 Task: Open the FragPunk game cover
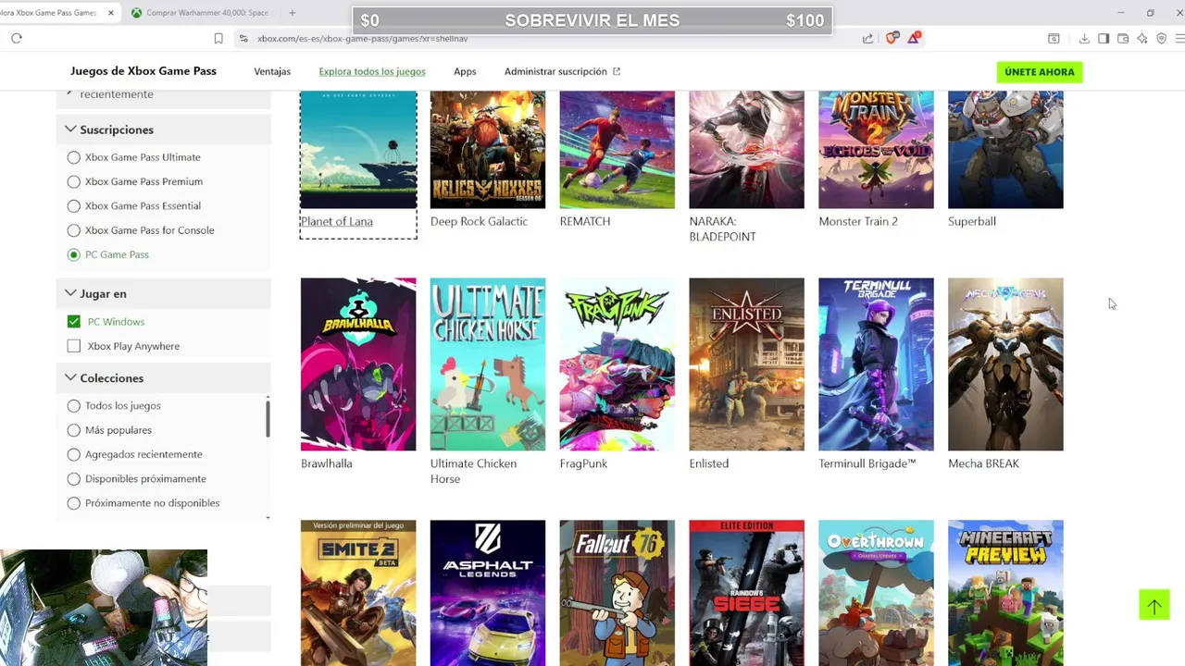click(x=617, y=364)
